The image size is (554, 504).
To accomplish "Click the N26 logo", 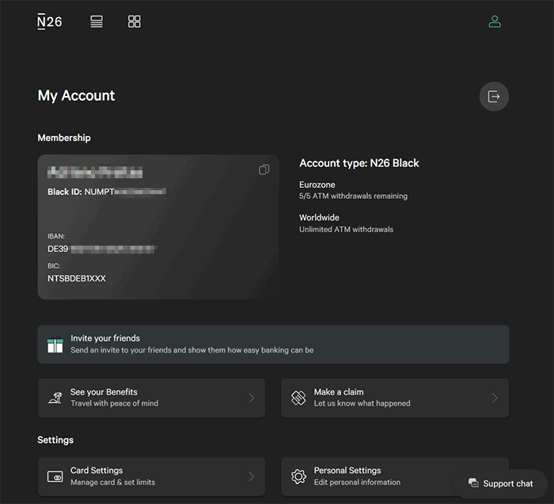I will pyautogui.click(x=50, y=21).
